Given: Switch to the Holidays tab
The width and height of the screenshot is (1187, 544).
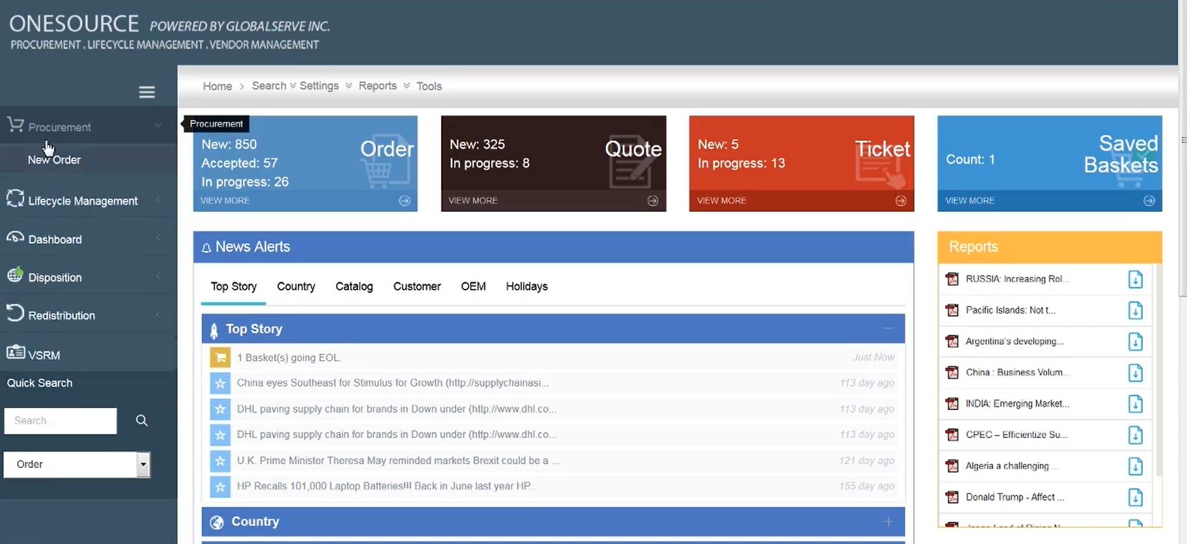Looking at the screenshot, I should tap(527, 286).
